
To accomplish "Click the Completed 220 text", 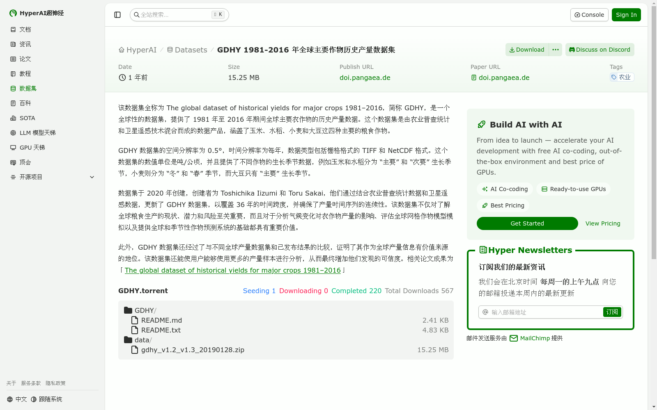I will [x=356, y=291].
